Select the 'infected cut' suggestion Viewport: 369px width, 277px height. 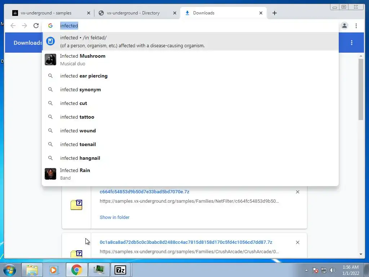[x=190, y=103]
